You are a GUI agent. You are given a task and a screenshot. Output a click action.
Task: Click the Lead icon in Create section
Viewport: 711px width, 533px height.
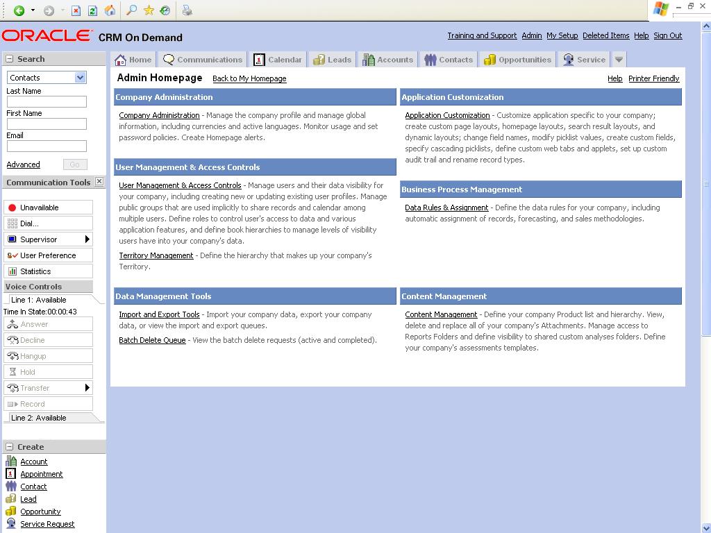[11, 498]
